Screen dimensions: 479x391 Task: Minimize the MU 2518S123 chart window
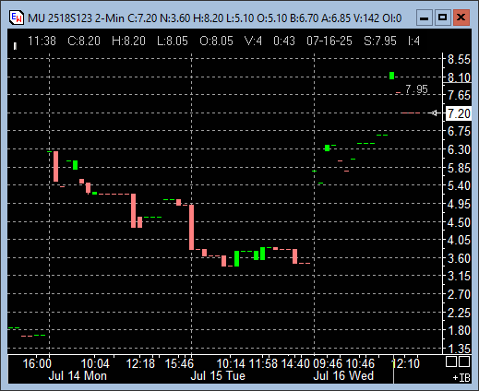[425, 18]
